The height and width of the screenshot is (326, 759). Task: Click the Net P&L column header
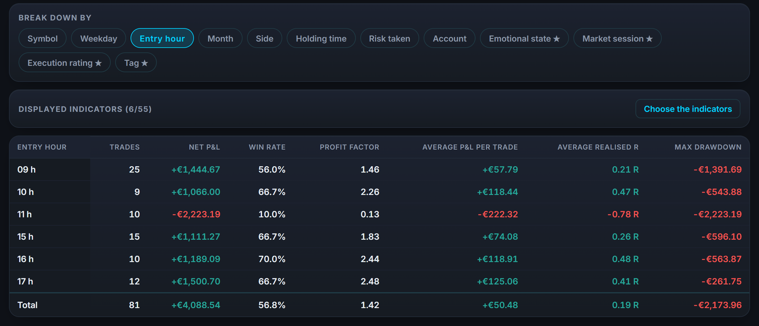pos(204,147)
